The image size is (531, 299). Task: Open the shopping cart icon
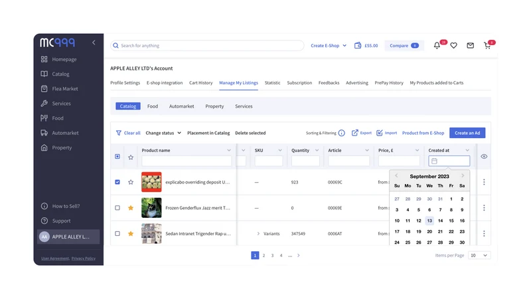487,45
